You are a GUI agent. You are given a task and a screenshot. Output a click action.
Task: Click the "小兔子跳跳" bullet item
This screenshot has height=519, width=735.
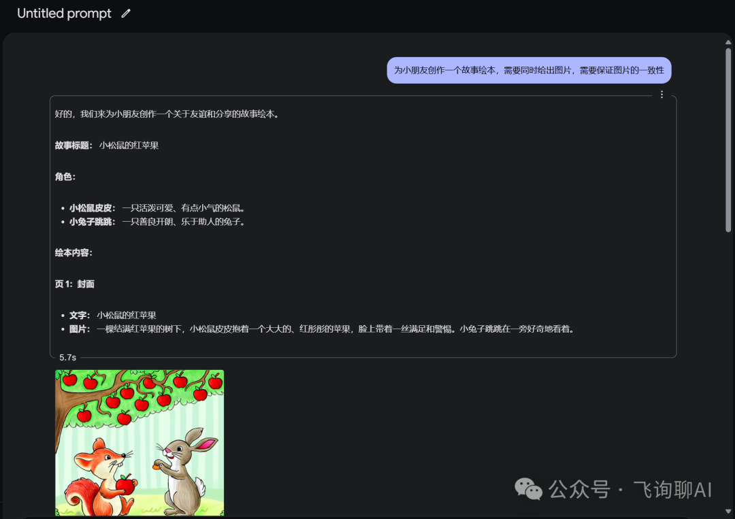(157, 222)
